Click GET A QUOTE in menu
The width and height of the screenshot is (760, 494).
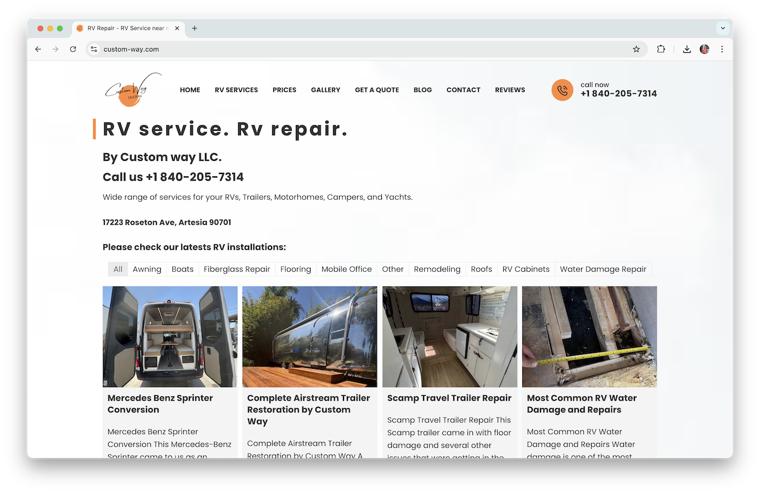pos(377,90)
